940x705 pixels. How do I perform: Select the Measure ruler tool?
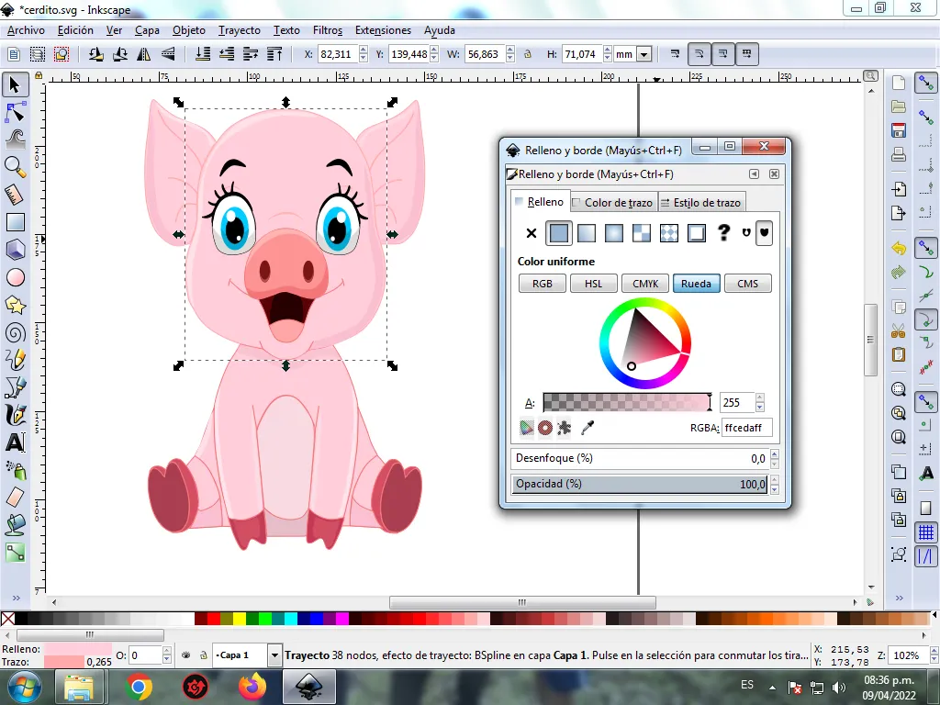pos(15,195)
